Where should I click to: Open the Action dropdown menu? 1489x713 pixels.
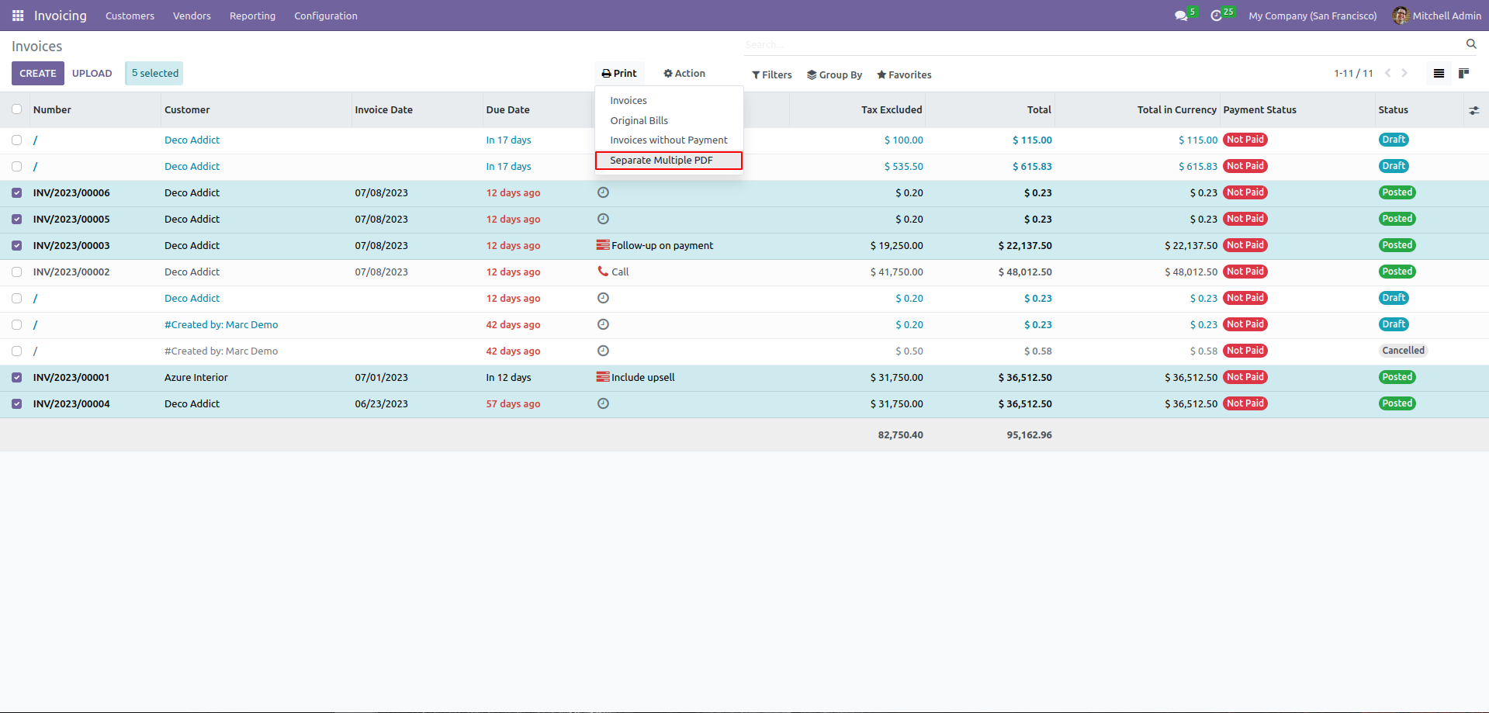click(x=684, y=74)
